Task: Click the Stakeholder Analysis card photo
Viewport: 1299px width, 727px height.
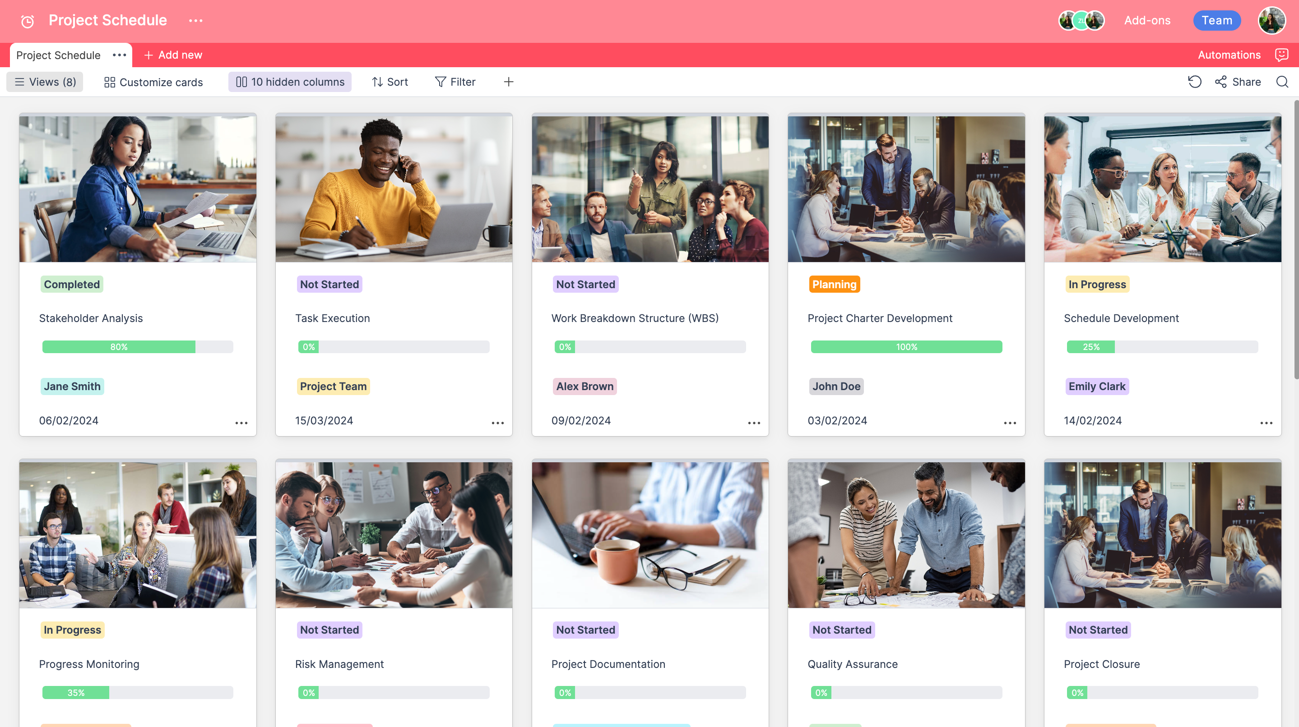Action: (x=138, y=189)
